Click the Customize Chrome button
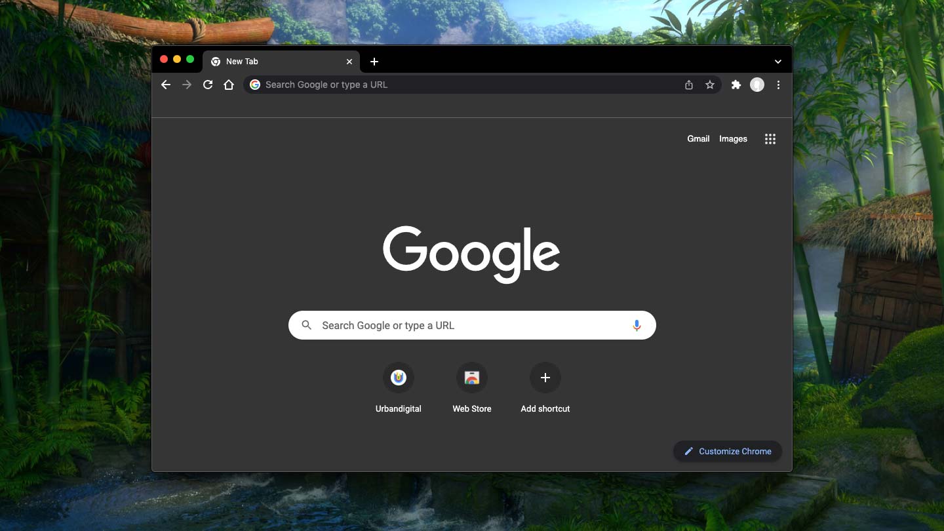 click(x=728, y=451)
